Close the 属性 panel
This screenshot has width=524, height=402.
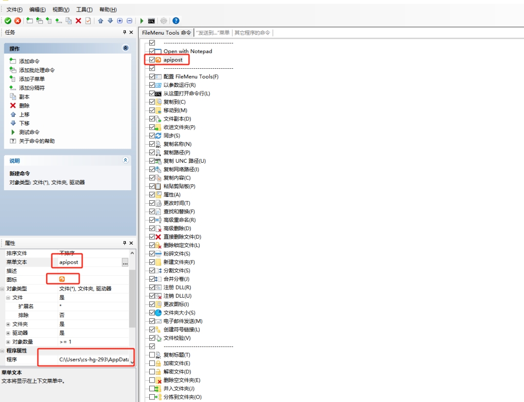[131, 243]
